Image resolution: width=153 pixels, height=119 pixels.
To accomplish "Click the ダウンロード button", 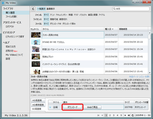I will click(x=73, y=107).
